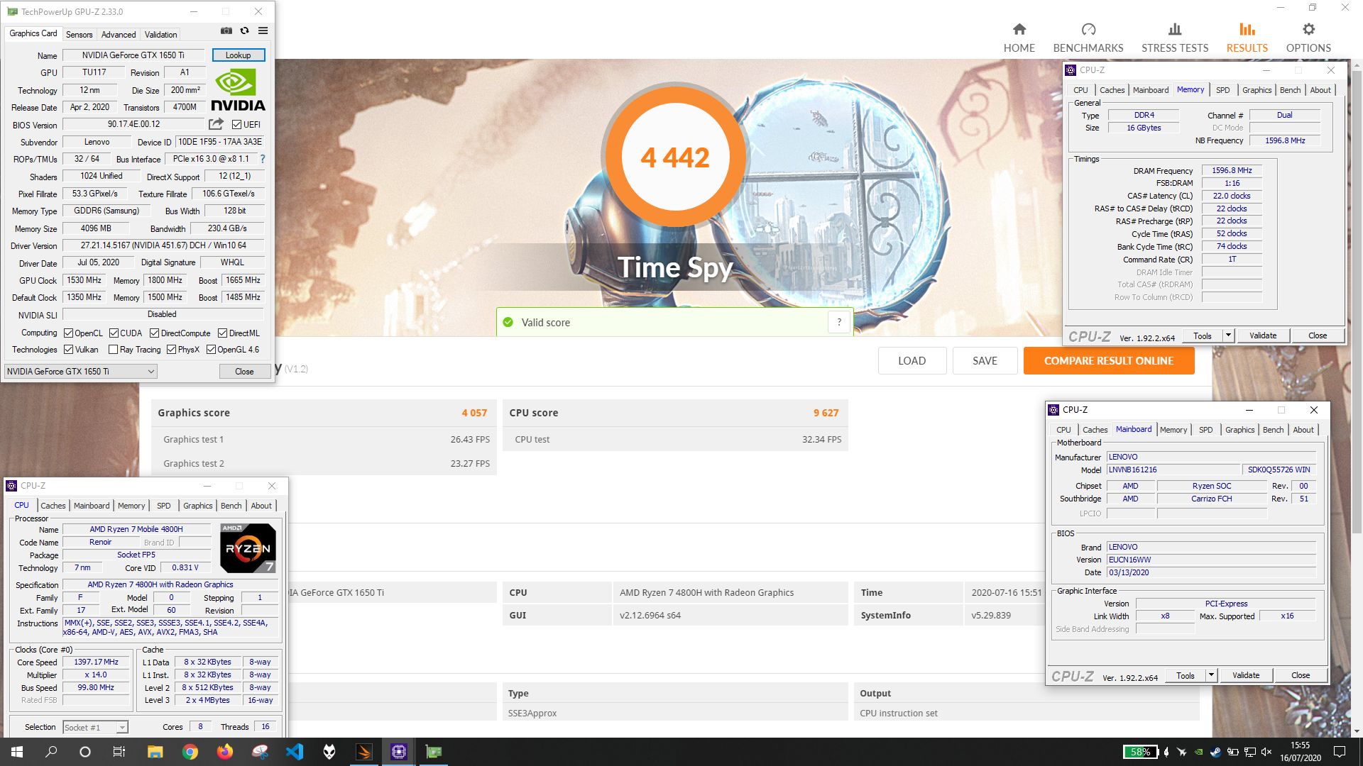Click the battery 58% tray indicator
This screenshot has height=766, width=1363.
click(x=1140, y=752)
